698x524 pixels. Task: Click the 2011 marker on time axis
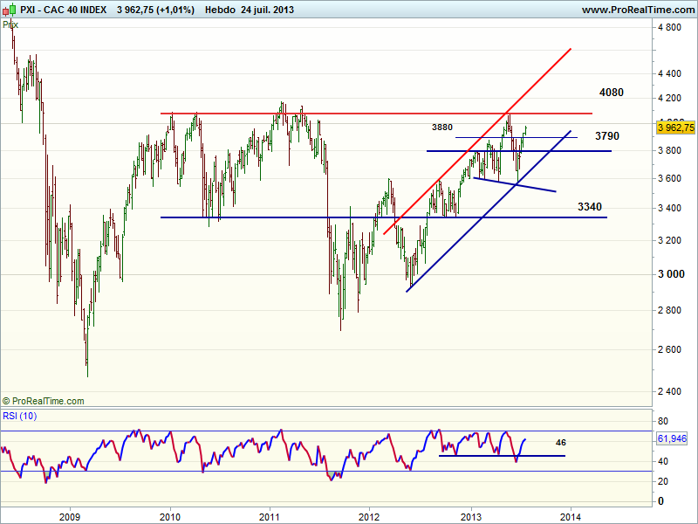coord(270,514)
